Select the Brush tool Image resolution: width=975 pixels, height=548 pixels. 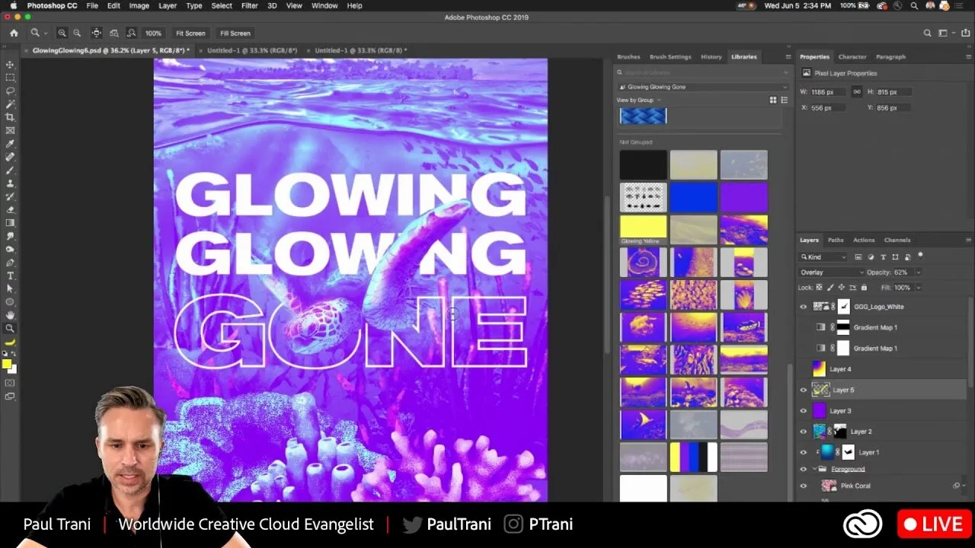[10, 170]
